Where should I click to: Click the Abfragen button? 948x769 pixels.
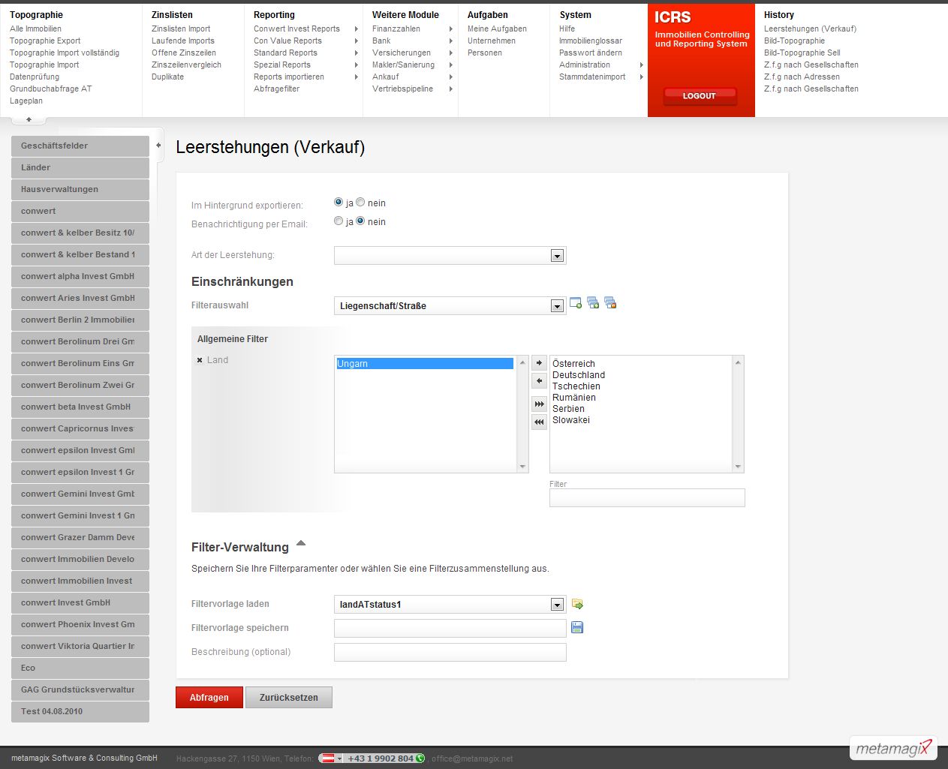[x=209, y=698]
